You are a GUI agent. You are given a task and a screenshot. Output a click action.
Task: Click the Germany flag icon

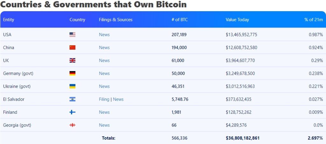(x=72, y=74)
